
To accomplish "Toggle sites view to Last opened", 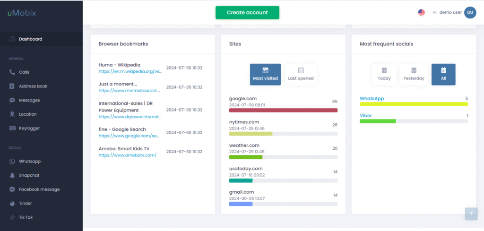I will tap(301, 74).
